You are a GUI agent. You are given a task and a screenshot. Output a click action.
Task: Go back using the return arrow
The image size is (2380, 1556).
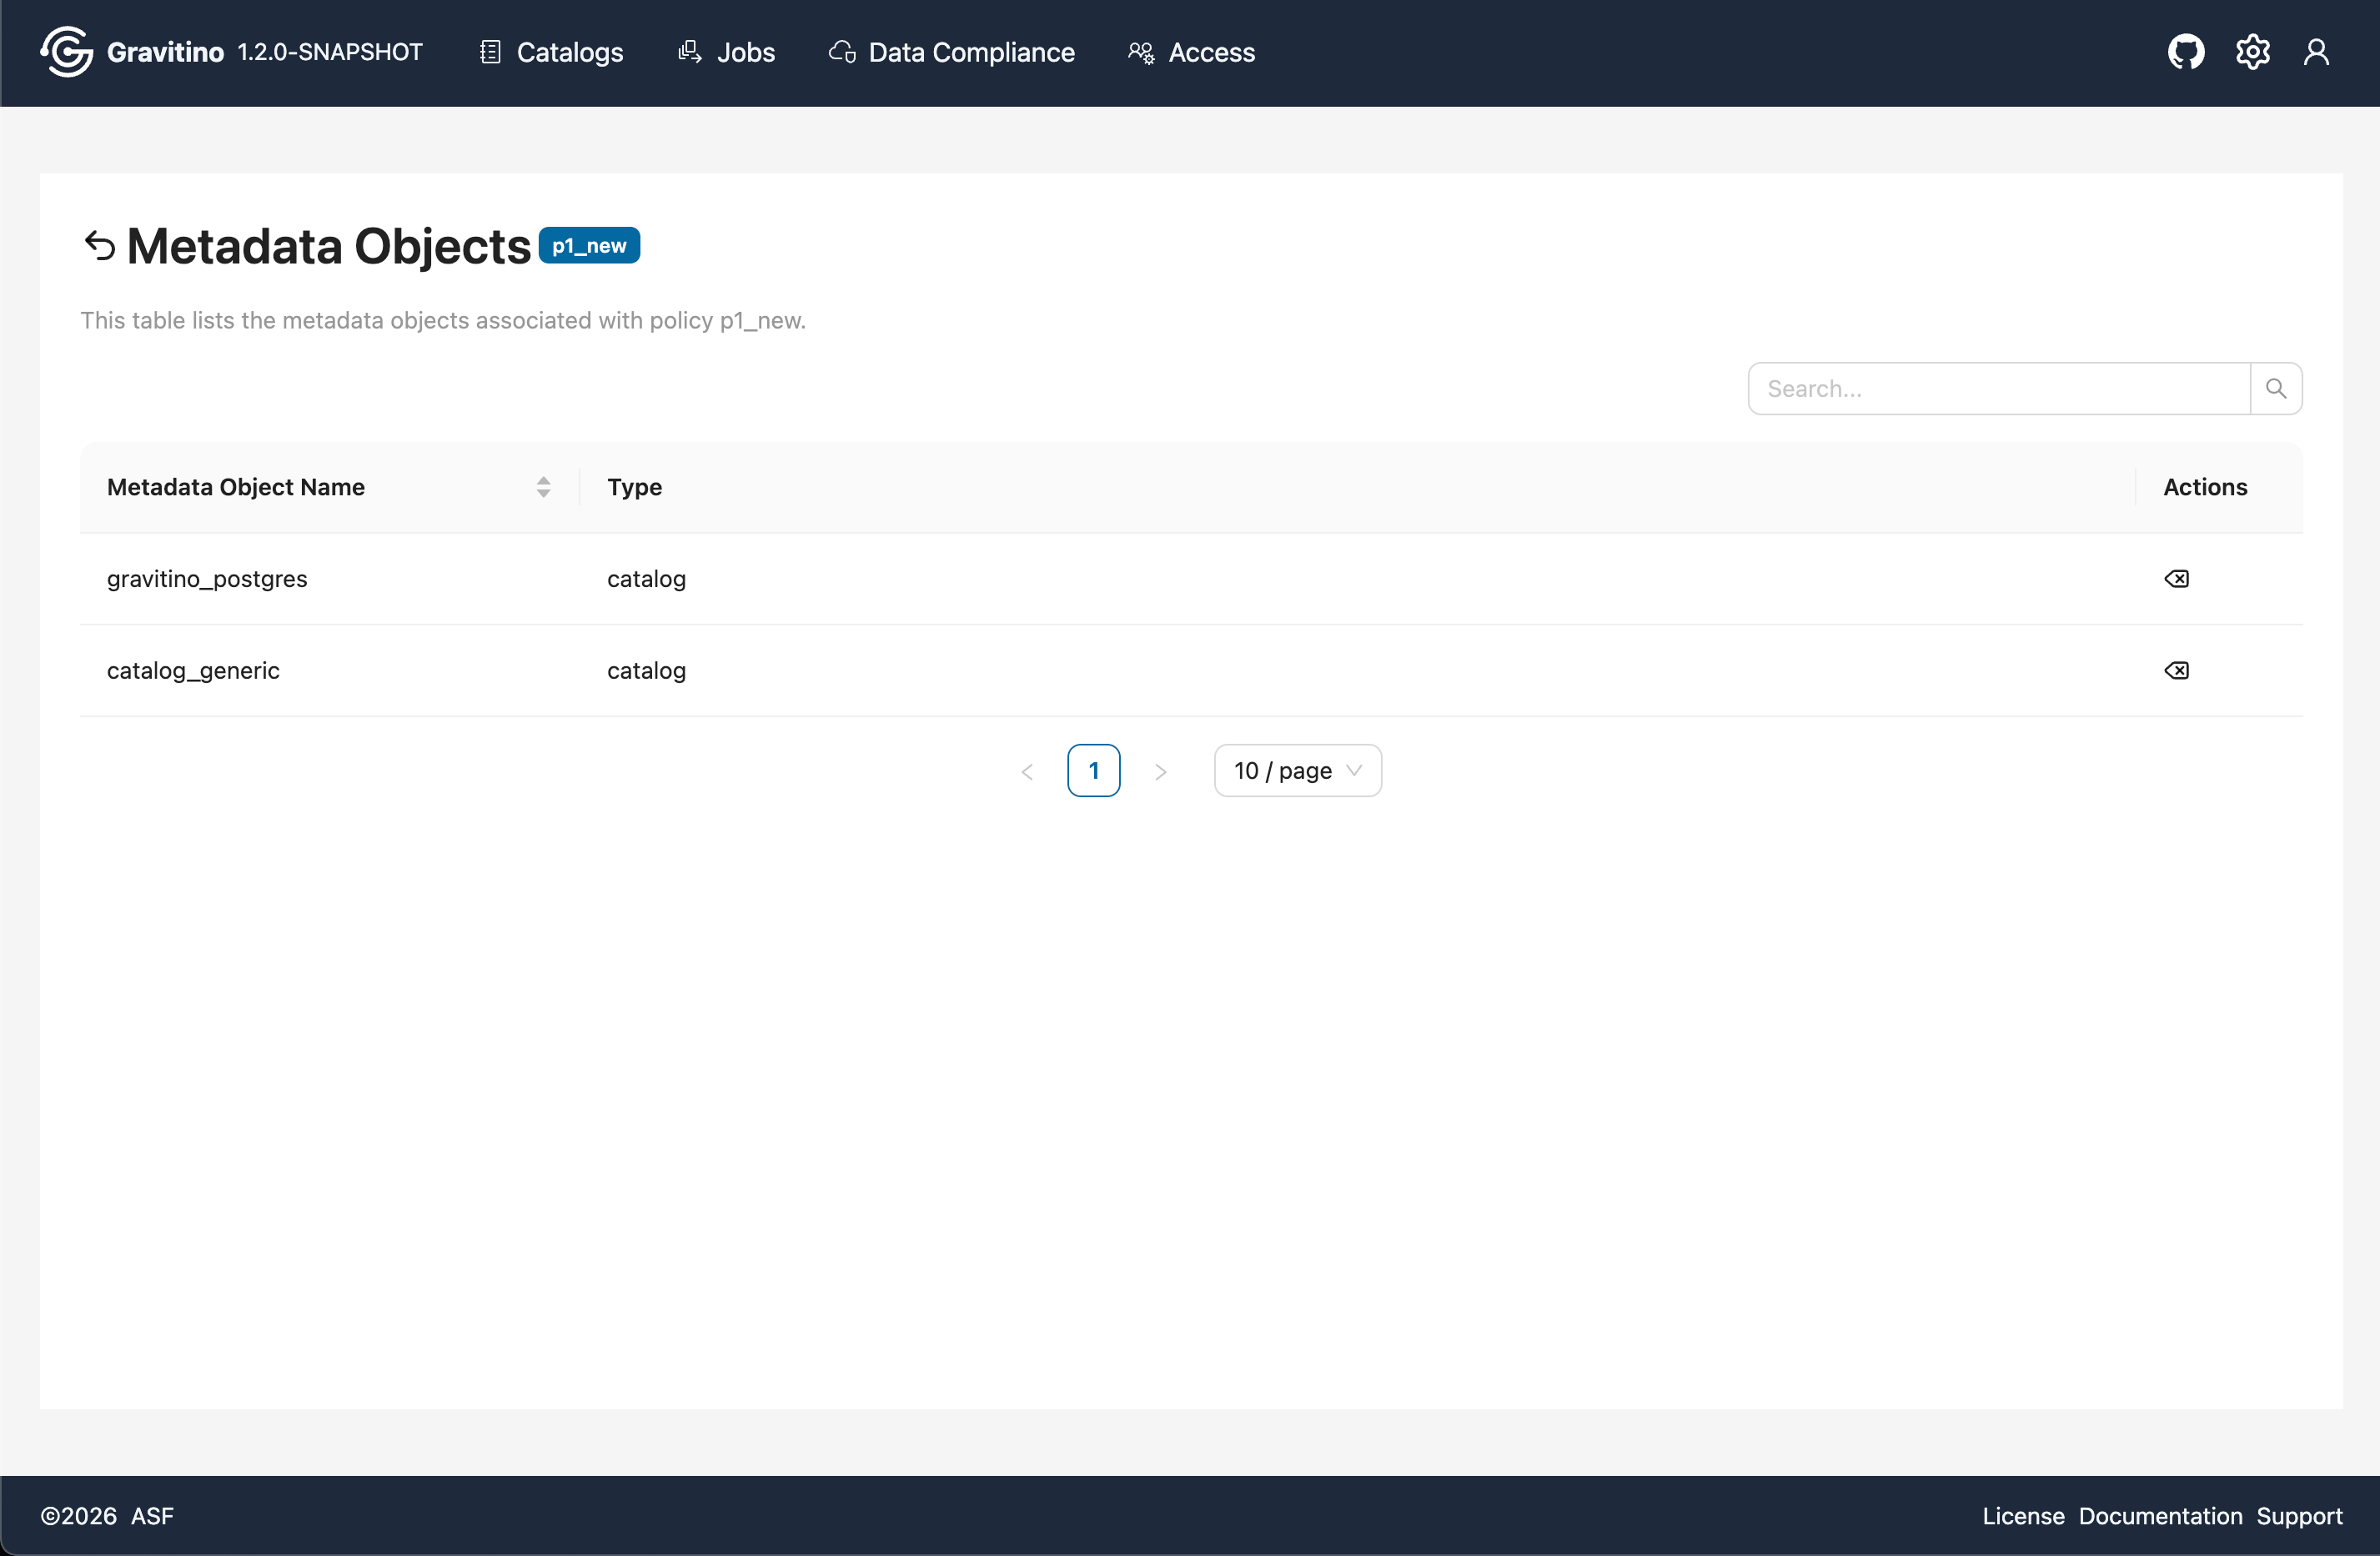click(x=99, y=245)
